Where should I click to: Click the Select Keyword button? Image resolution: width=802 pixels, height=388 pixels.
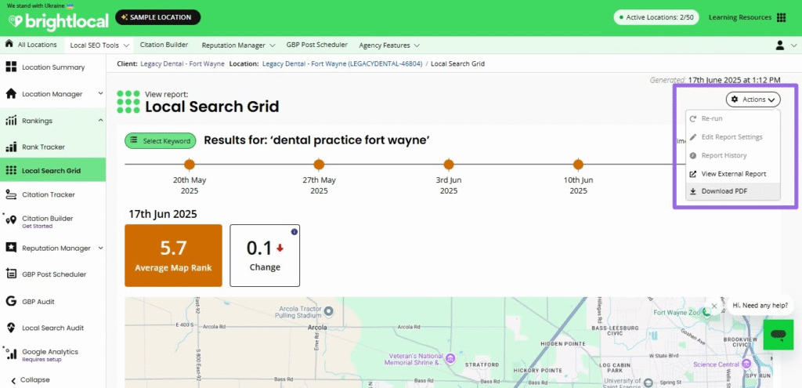(x=161, y=141)
